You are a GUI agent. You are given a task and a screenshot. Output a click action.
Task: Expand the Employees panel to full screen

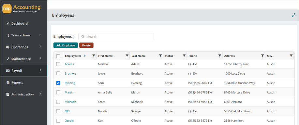pyautogui.click(x=294, y=15)
